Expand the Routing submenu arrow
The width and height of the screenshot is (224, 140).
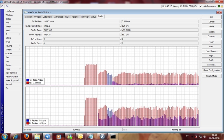coord(20,46)
